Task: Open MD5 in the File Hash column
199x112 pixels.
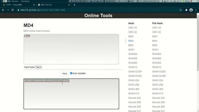Action: (155, 45)
